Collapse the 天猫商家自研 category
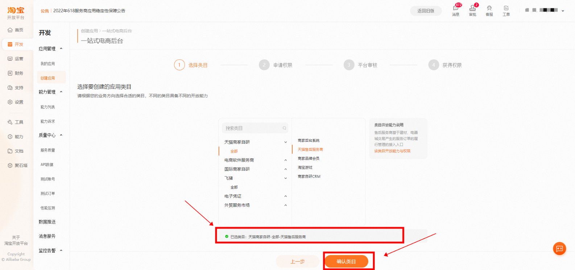 pos(286,142)
